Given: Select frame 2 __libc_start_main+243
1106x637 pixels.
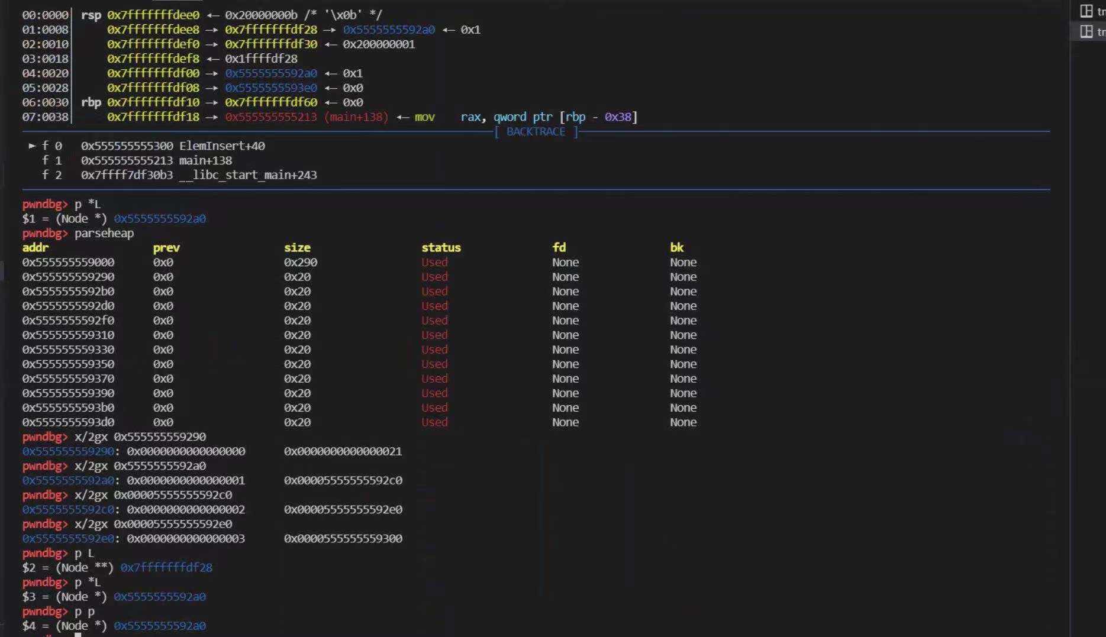Looking at the screenshot, I should click(x=199, y=175).
